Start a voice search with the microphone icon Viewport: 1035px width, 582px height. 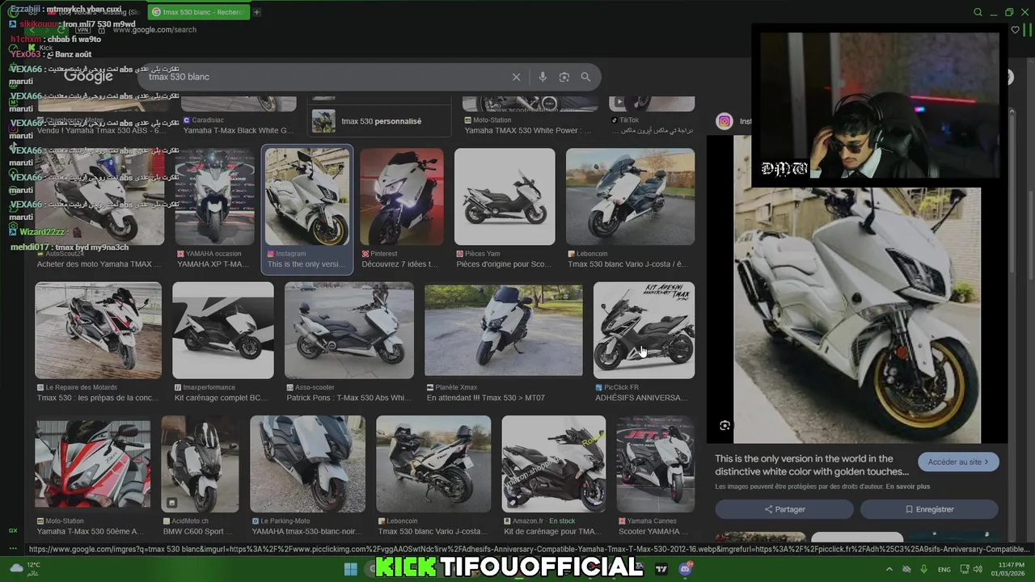[543, 77]
